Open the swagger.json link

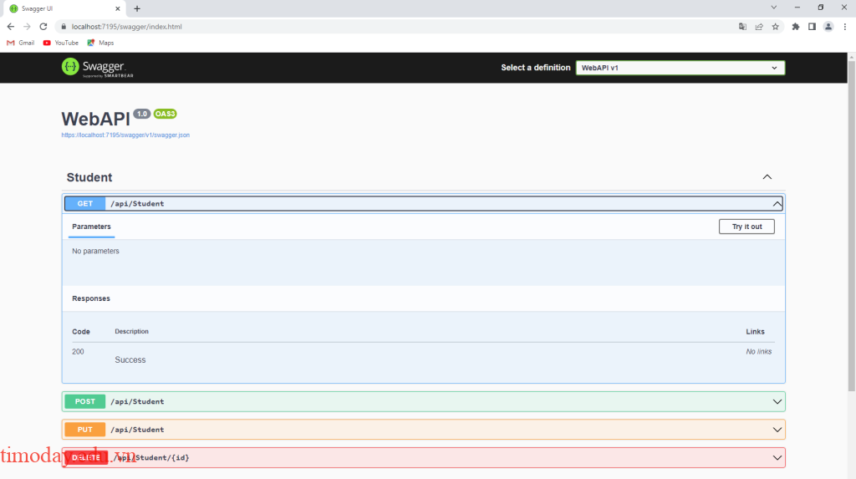click(125, 135)
